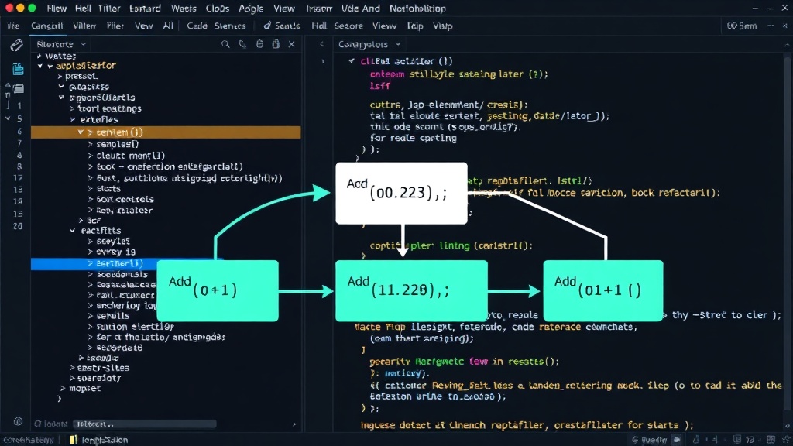Viewport: 793px width, 446px height.
Task: Open the 'Hell' menu in the menu bar
Action: 83,9
